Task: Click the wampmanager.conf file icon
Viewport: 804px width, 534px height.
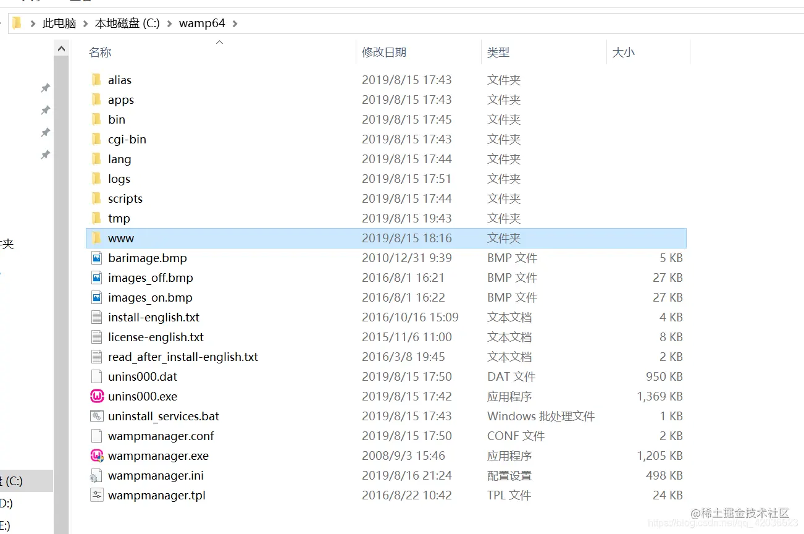Action: pyautogui.click(x=96, y=436)
